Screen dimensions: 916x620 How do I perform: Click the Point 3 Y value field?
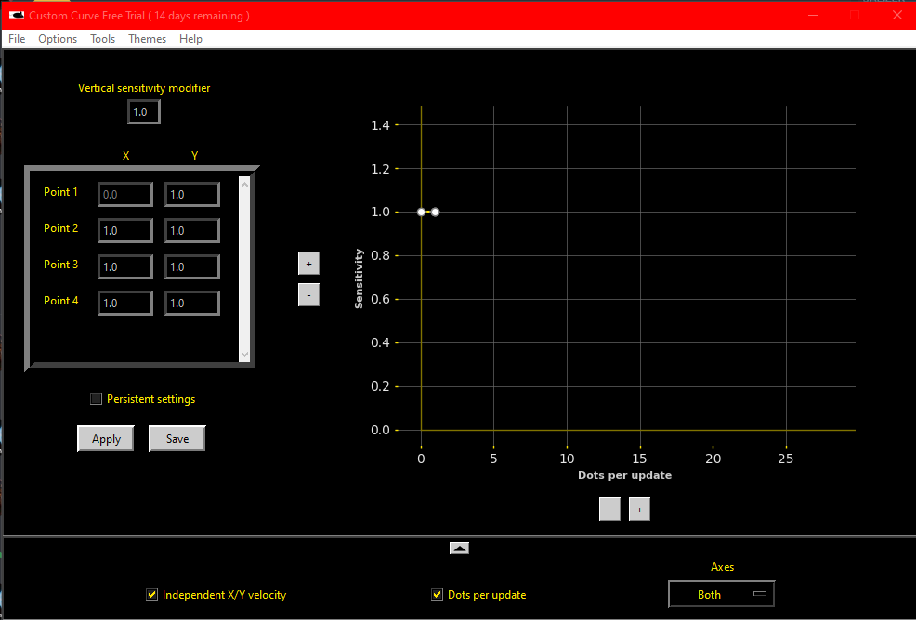192,266
